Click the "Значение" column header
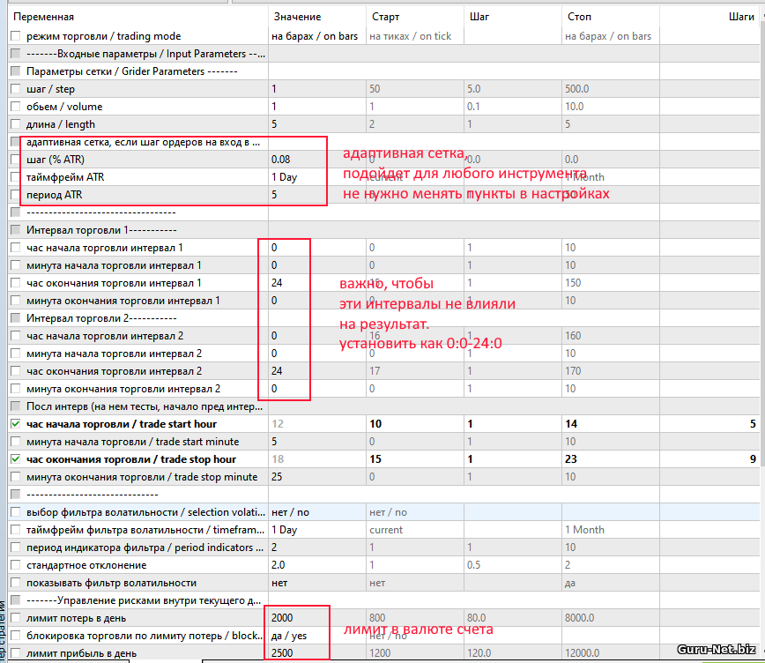Screen dimensions: 765x663 297,16
